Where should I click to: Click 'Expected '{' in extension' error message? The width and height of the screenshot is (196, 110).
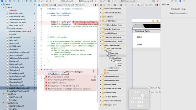tap(57, 83)
